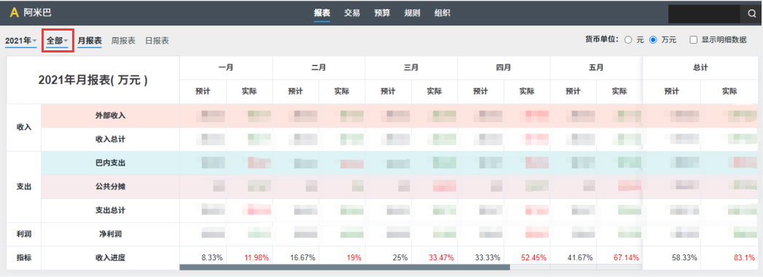Screen dimensions: 763x277
Task: Click 实际 subheader under 总计
Action: tap(729, 91)
